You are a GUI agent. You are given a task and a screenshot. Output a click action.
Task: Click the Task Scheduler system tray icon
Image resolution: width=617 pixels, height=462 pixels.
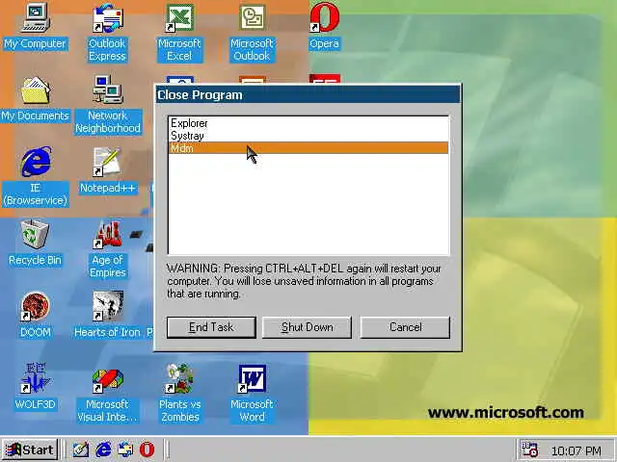point(529,449)
